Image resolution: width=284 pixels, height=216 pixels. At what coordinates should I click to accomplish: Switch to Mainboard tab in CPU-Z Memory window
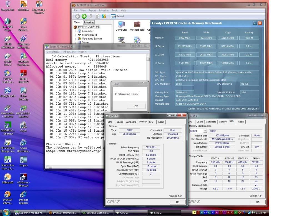[x=131, y=122]
